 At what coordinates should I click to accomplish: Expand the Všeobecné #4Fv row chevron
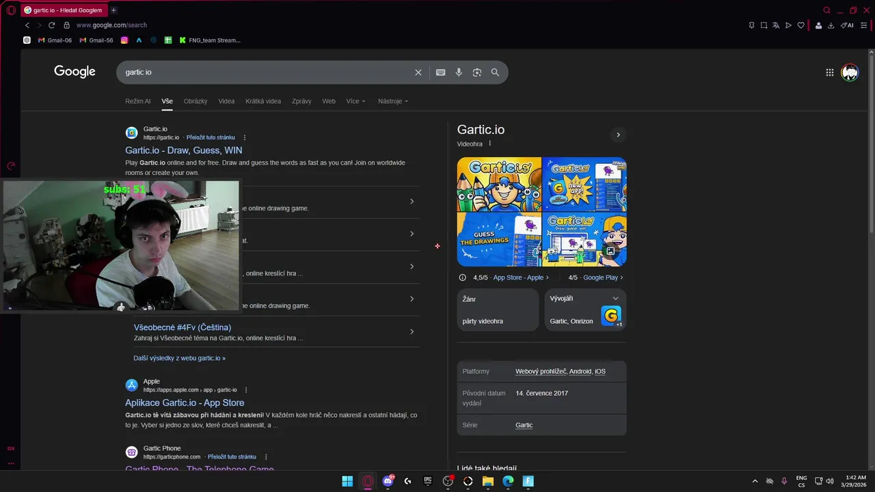point(412,331)
